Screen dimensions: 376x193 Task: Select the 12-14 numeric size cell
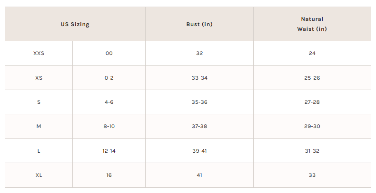(109, 151)
